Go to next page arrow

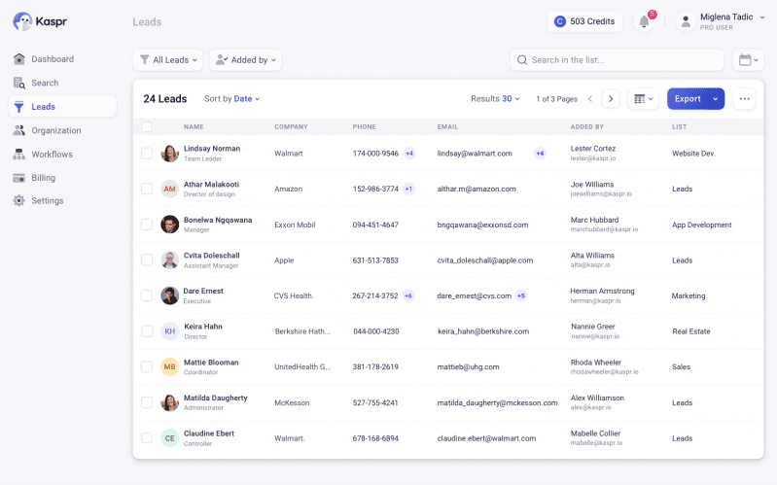click(x=611, y=98)
